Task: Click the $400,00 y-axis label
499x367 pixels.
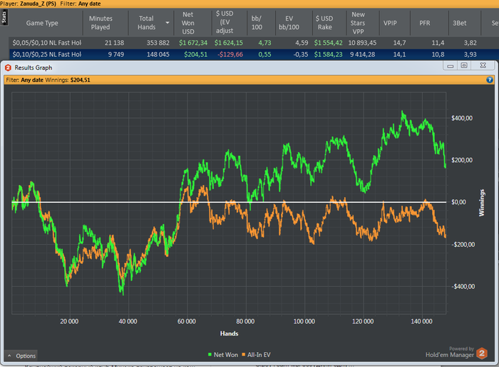Action: coord(462,118)
